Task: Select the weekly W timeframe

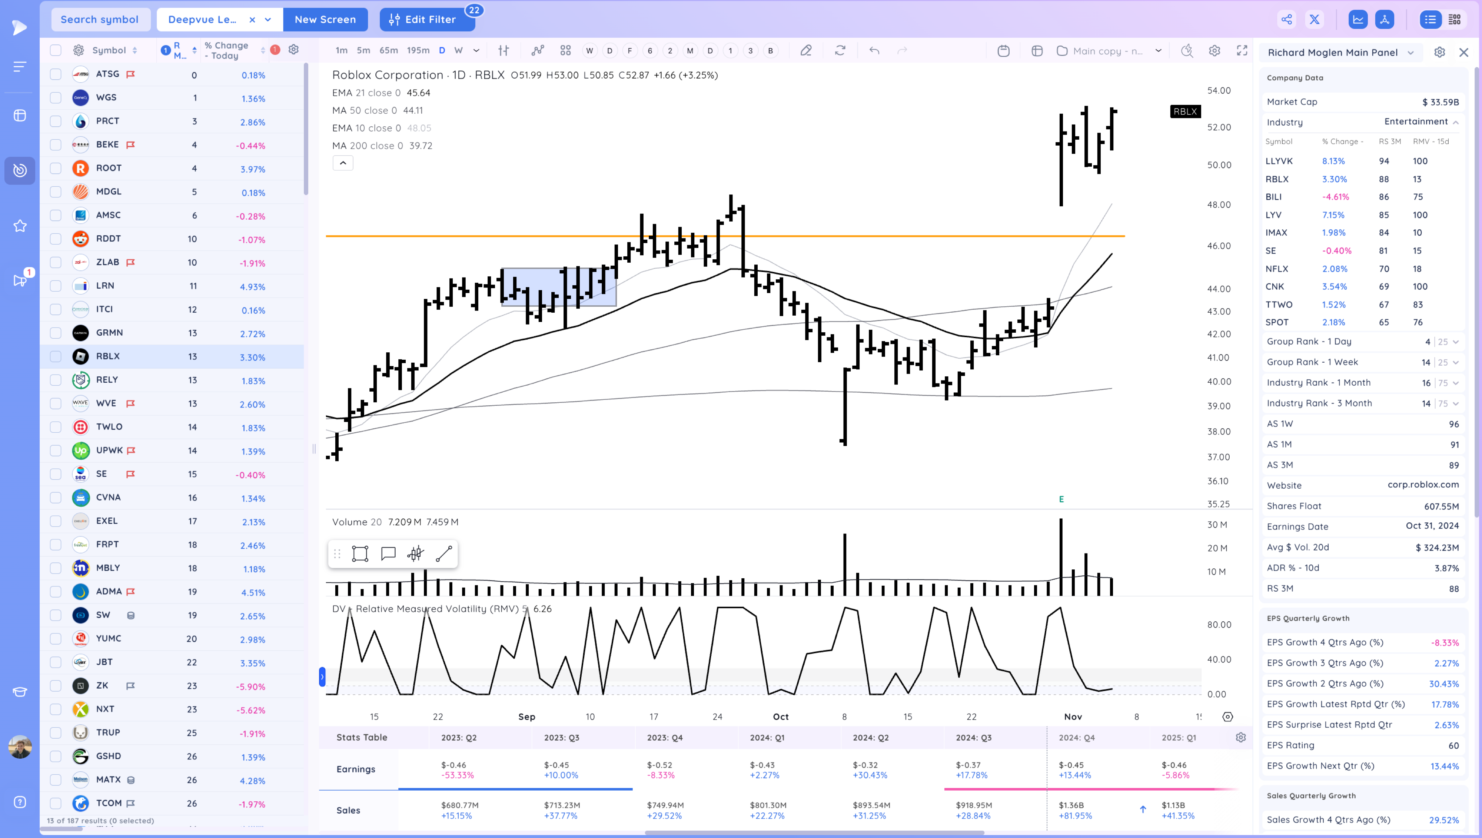Action: (x=458, y=51)
